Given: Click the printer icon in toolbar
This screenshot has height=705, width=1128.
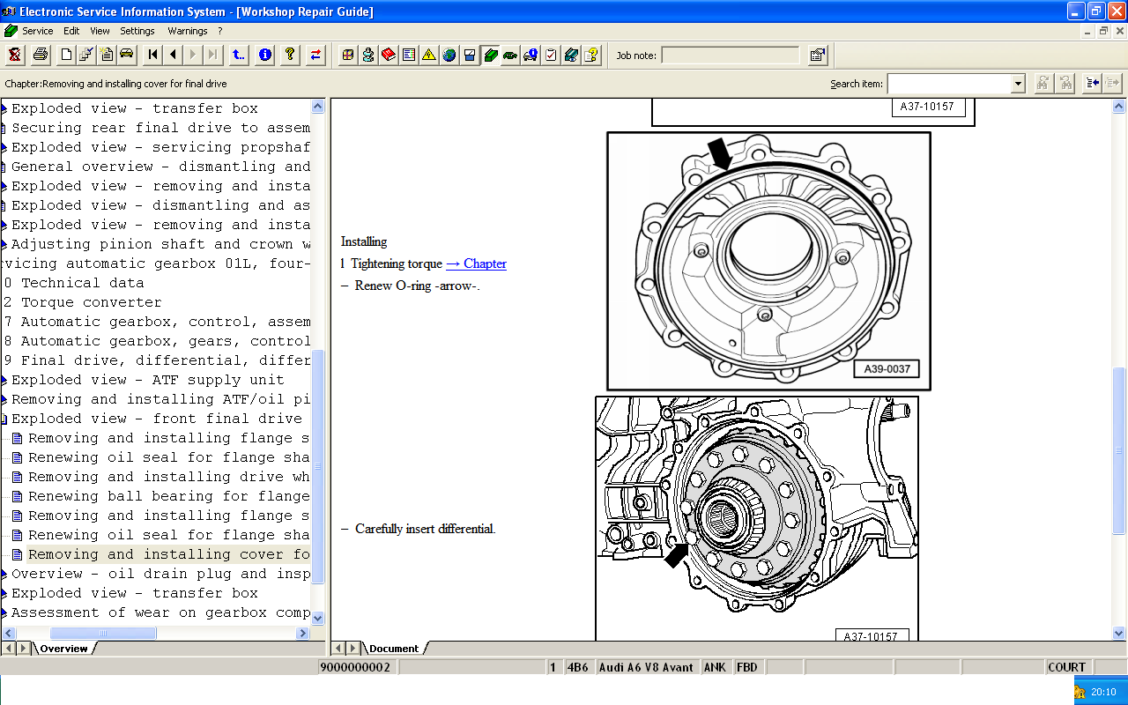Looking at the screenshot, I should 41,56.
